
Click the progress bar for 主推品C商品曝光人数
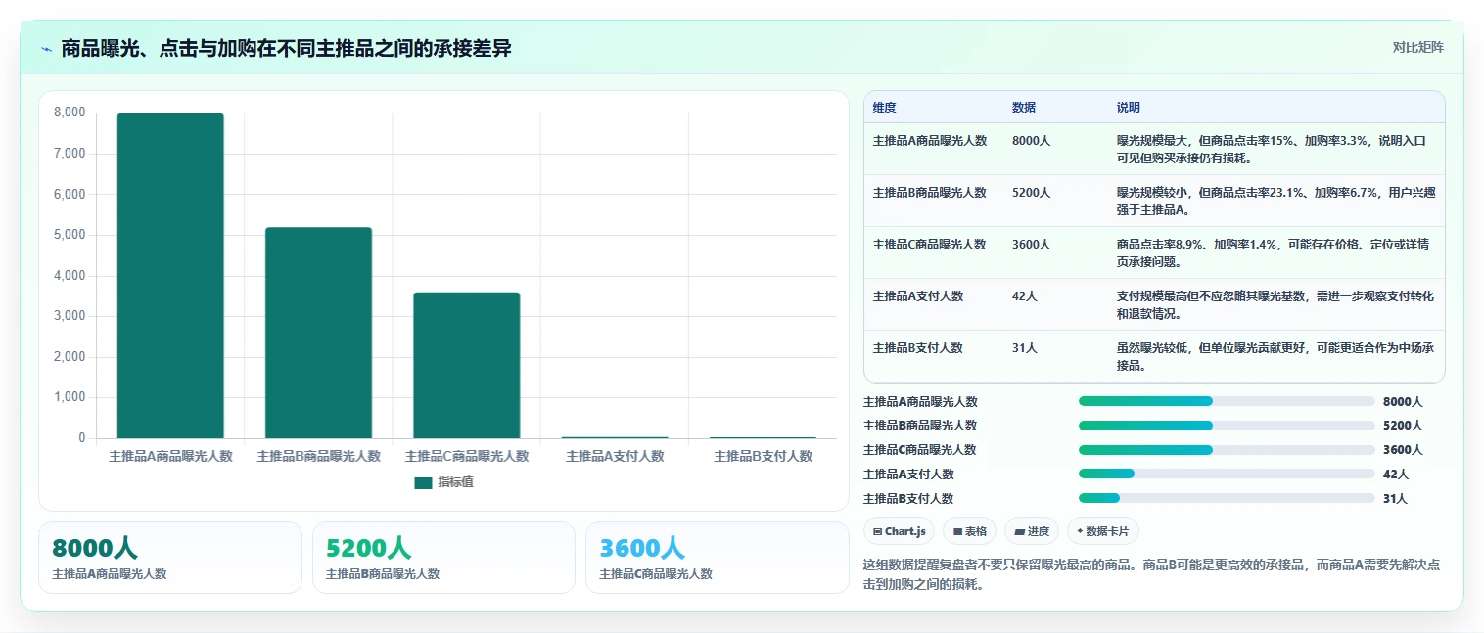click(1227, 450)
